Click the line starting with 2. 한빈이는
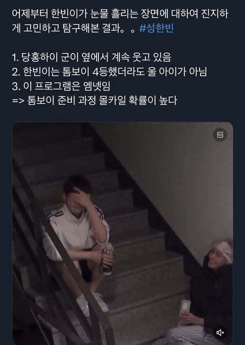 [x=109, y=72]
